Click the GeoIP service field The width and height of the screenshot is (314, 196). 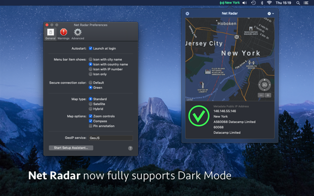(111, 138)
